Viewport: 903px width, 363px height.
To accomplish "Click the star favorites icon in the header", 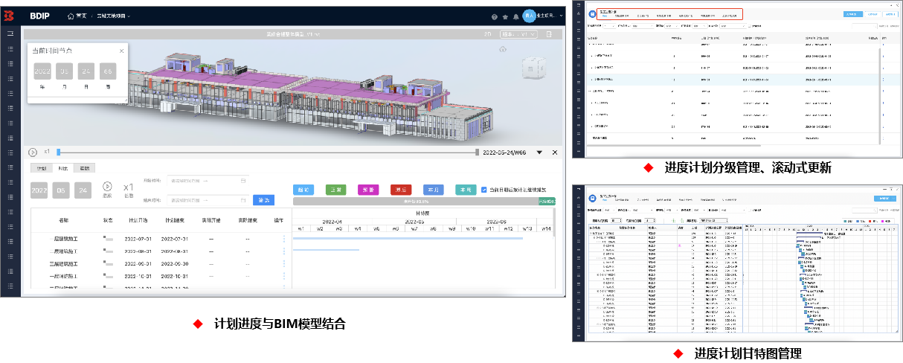I will click(x=506, y=16).
